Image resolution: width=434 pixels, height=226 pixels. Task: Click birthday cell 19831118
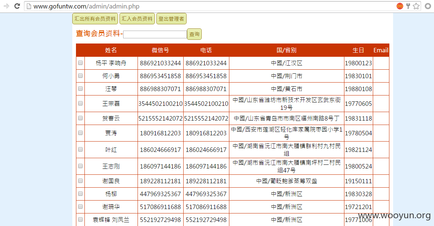[x=358, y=118]
